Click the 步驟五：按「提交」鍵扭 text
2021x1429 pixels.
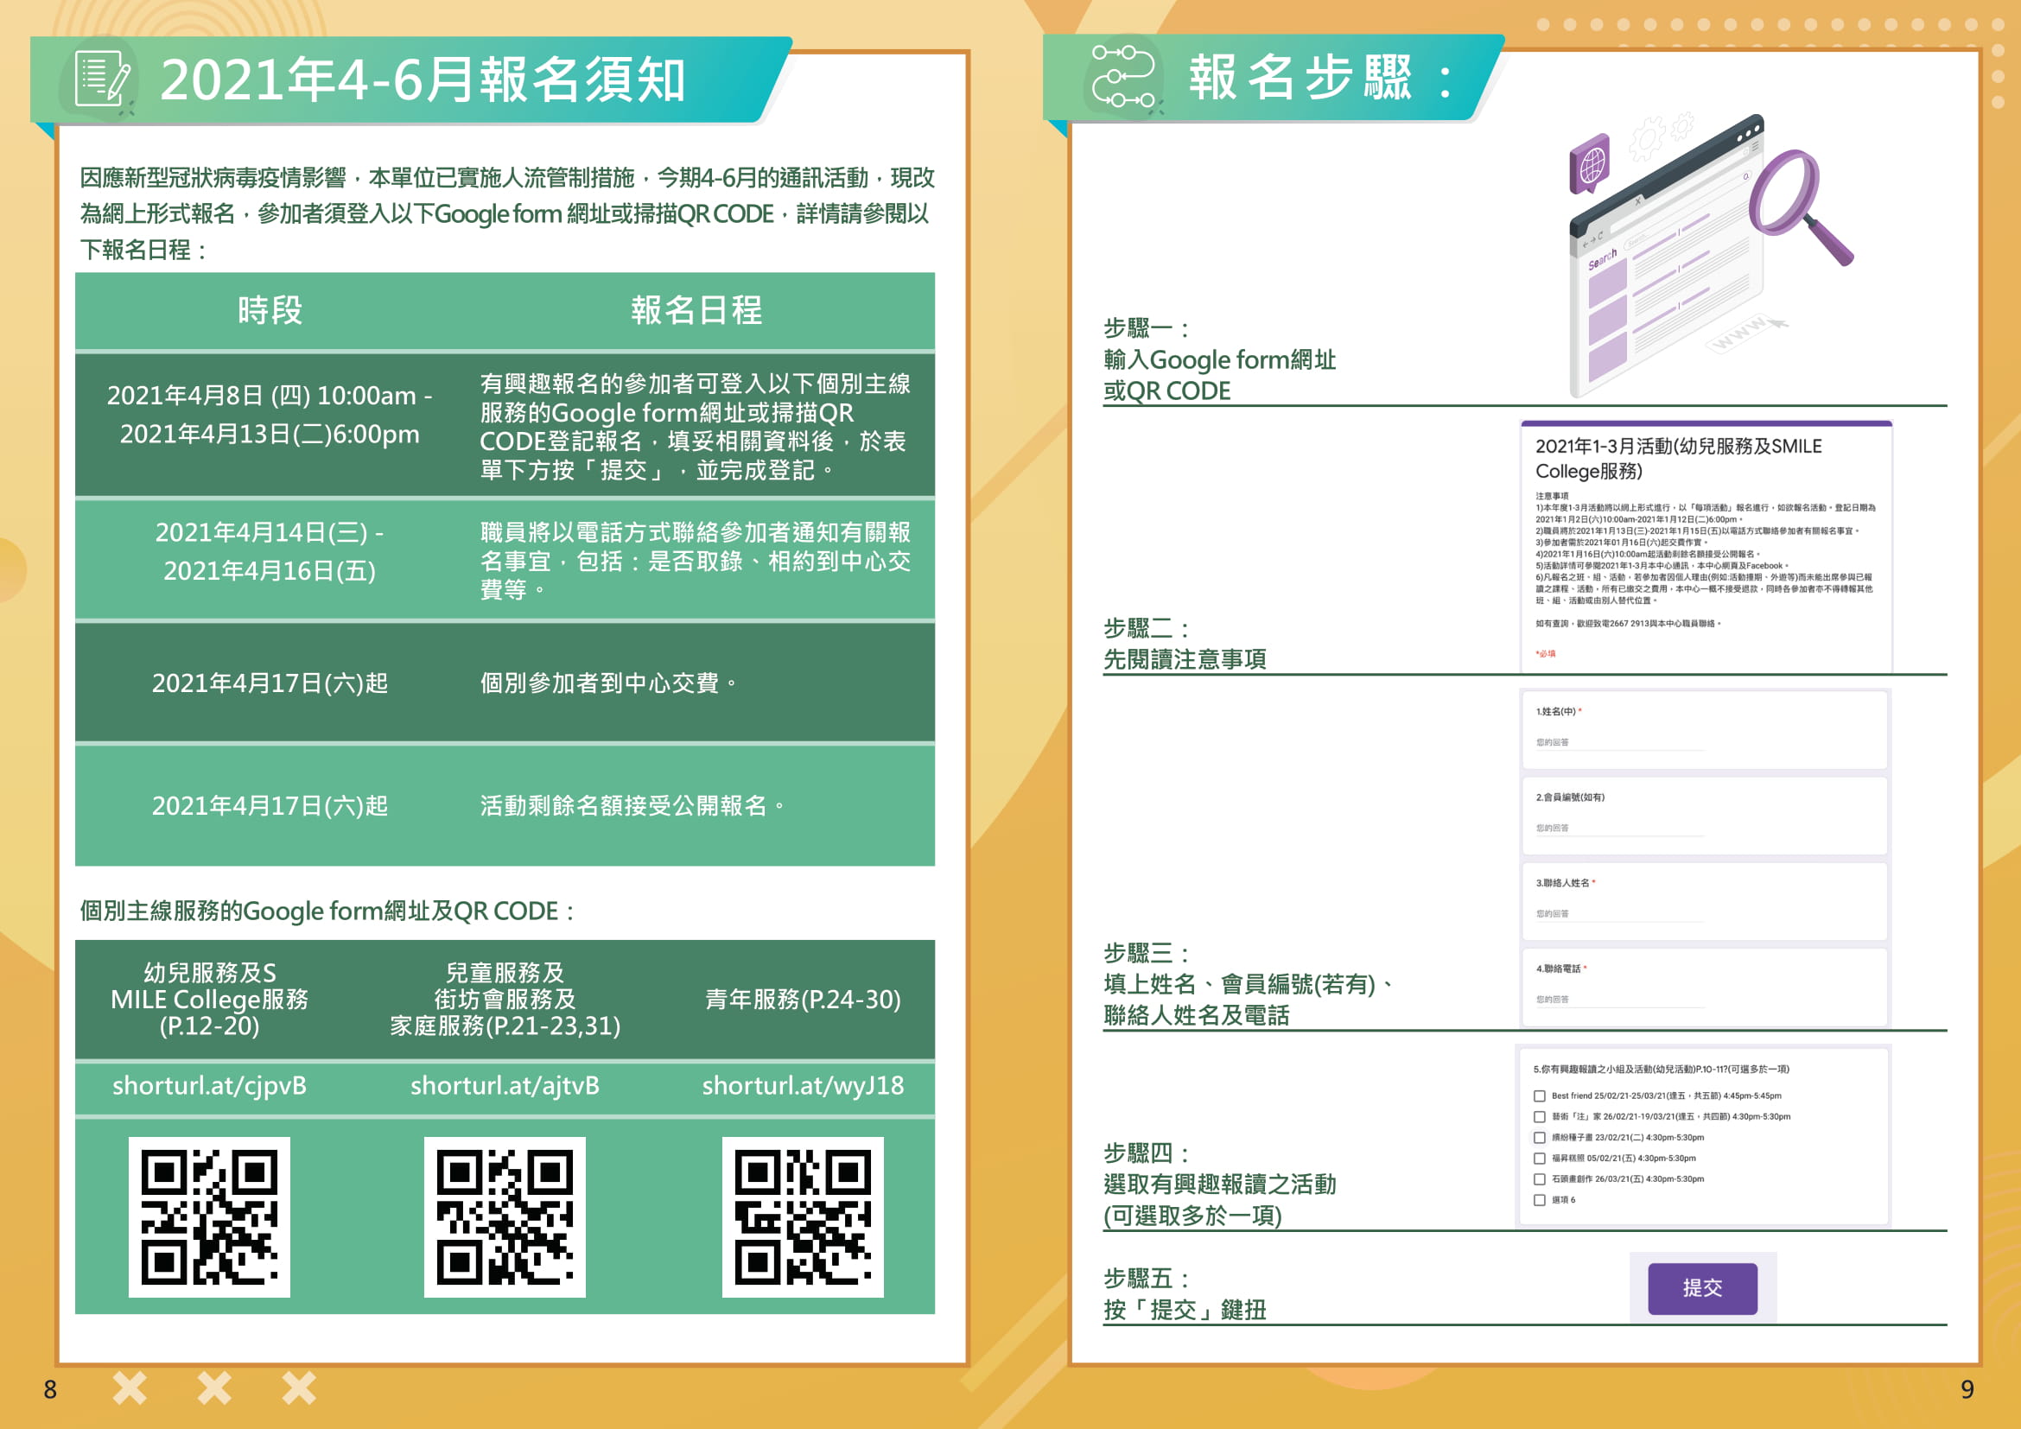point(1185,1294)
